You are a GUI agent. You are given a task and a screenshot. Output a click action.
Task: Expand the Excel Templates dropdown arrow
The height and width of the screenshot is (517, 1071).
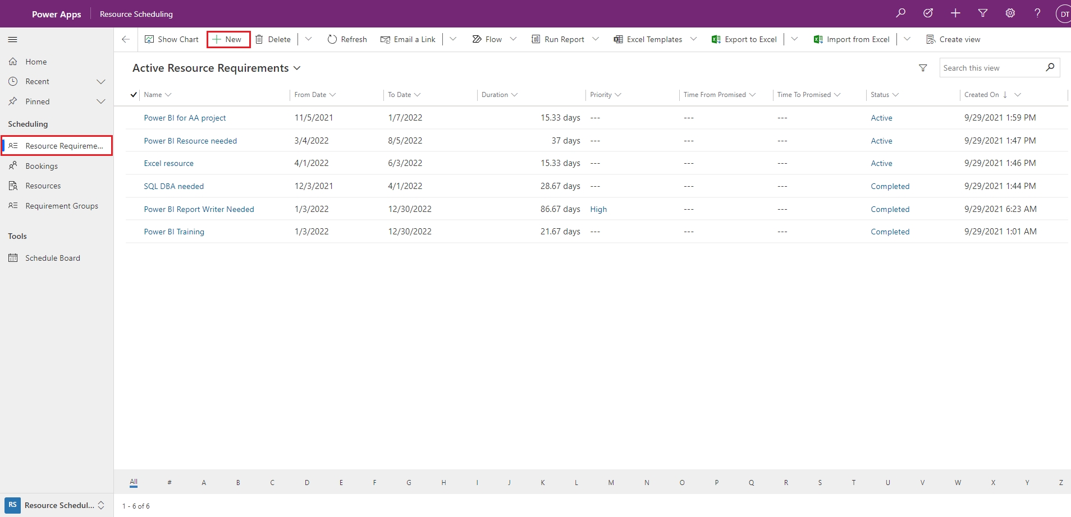pos(693,39)
